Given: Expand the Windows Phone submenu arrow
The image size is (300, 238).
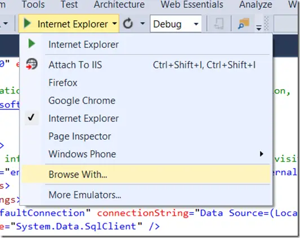Looking at the screenshot, I should 262,154.
